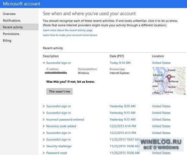Open Learn how to make account secure
The height and width of the screenshot is (155, 187).
tap(70, 35)
